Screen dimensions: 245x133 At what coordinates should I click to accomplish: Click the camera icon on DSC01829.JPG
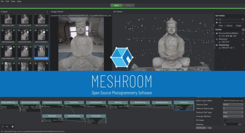[14, 47]
